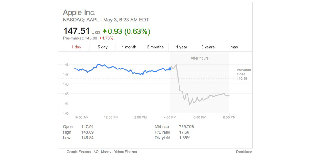This screenshot has height=155, width=311.
Task: View the max time range
Action: (234, 47)
